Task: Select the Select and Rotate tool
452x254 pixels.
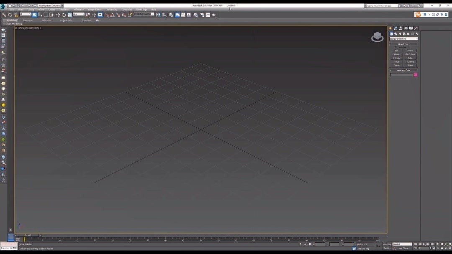Action: click(x=64, y=14)
